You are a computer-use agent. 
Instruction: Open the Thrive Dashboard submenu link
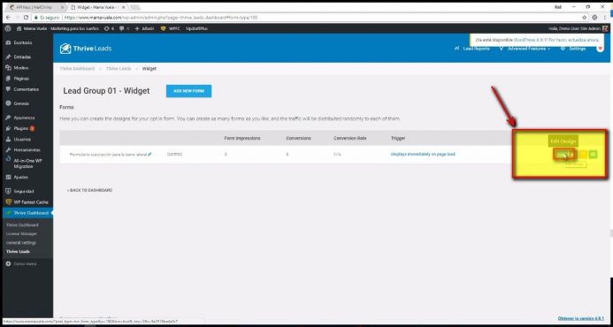[22, 225]
